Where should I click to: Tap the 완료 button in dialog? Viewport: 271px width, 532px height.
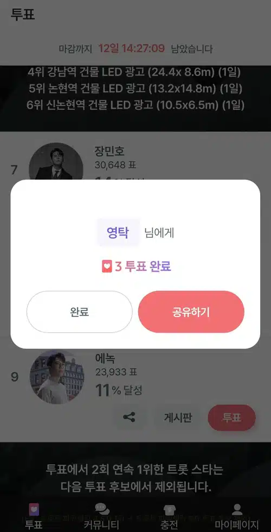click(79, 312)
